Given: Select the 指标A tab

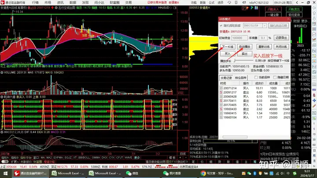Looking at the screenshot, I should [x=5, y=158].
